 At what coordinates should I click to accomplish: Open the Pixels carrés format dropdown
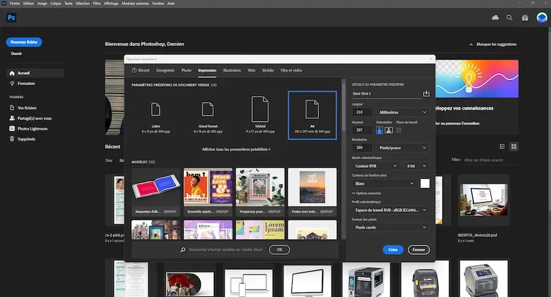(x=391, y=227)
